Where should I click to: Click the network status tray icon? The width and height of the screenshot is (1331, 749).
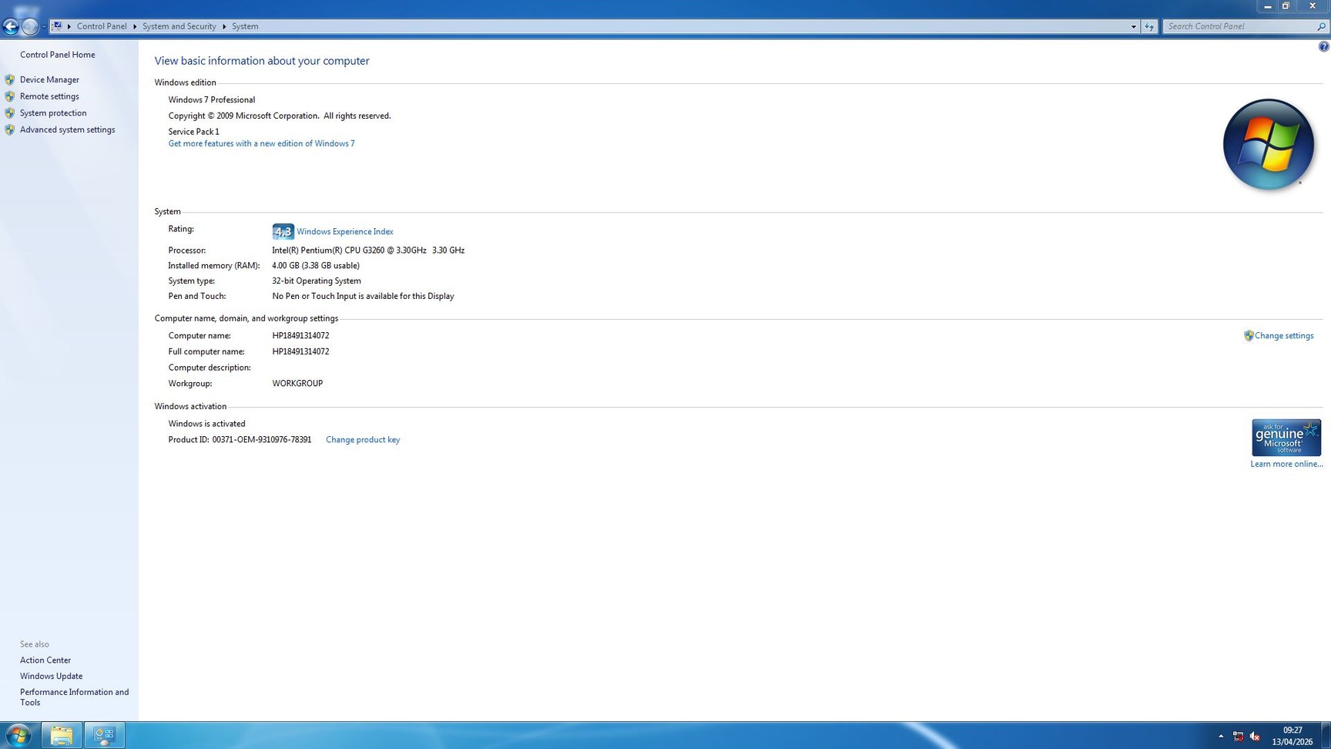pos(1238,736)
